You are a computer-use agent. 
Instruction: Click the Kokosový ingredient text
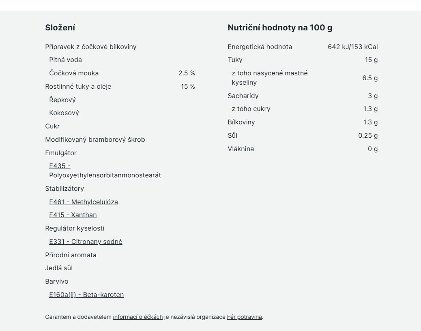click(x=64, y=113)
